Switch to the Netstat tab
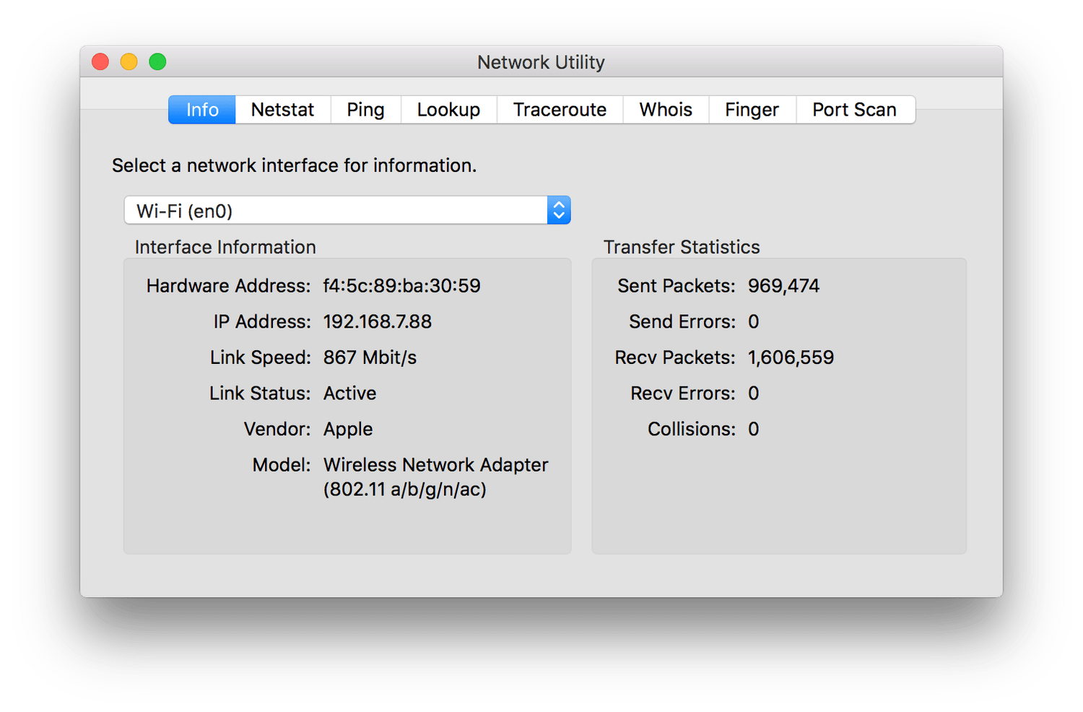 (282, 110)
